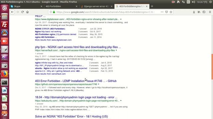The width and height of the screenshot is (213, 119).
Task: Open the clock in top panel
Action: 202,2
